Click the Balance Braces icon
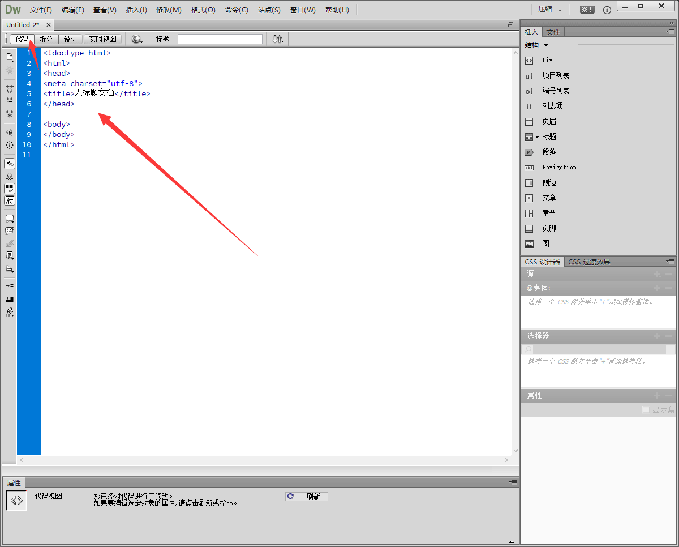The width and height of the screenshot is (679, 547). (x=10, y=145)
